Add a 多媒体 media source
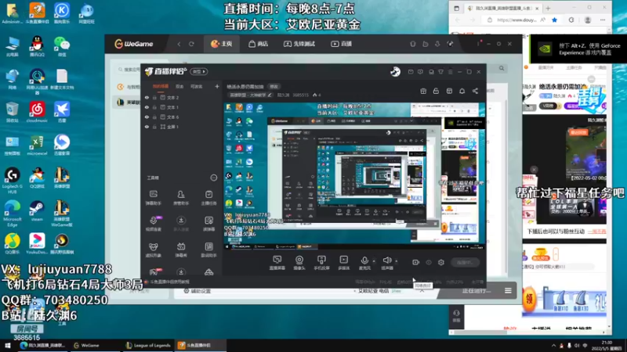The height and width of the screenshot is (352, 627). pos(343,263)
